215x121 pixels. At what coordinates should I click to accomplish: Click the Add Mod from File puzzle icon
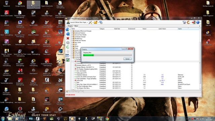point(68,29)
